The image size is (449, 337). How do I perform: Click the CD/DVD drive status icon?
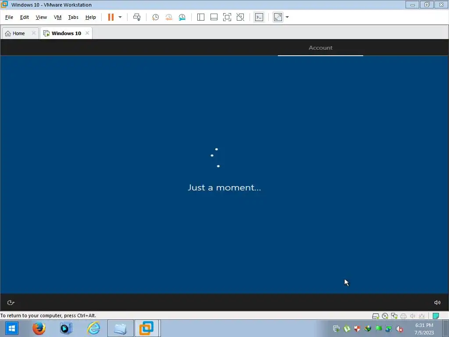point(385,316)
